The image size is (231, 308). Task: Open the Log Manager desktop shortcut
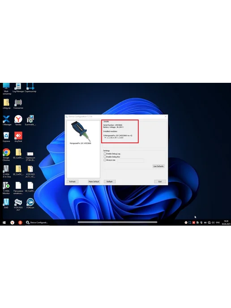(18, 88)
